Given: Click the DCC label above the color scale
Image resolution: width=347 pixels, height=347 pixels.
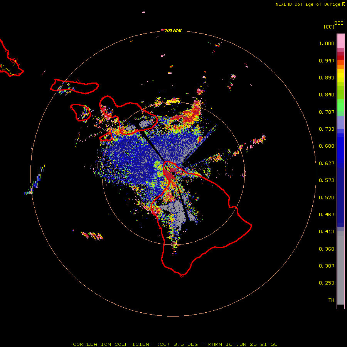Looking at the screenshot, I should click(x=339, y=23).
